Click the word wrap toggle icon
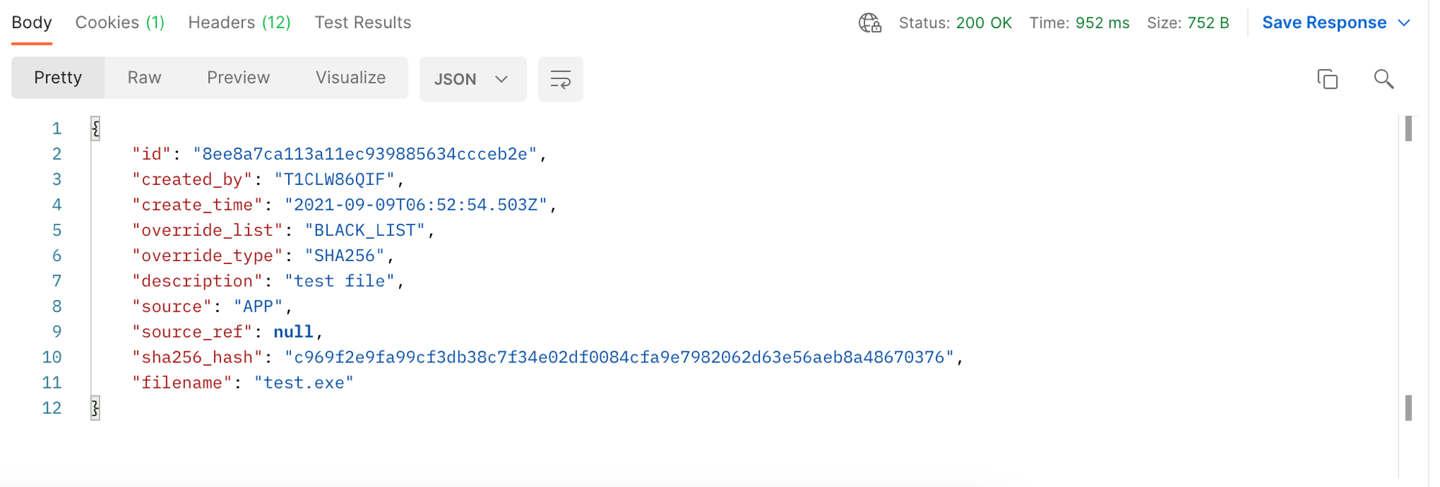The image size is (1440, 487). pyautogui.click(x=560, y=79)
